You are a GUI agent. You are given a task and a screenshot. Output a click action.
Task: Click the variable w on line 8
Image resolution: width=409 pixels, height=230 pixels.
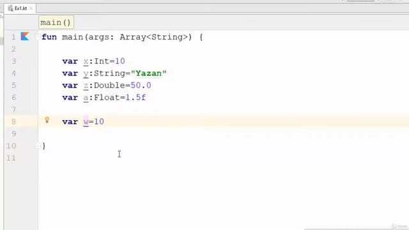pyautogui.click(x=86, y=122)
